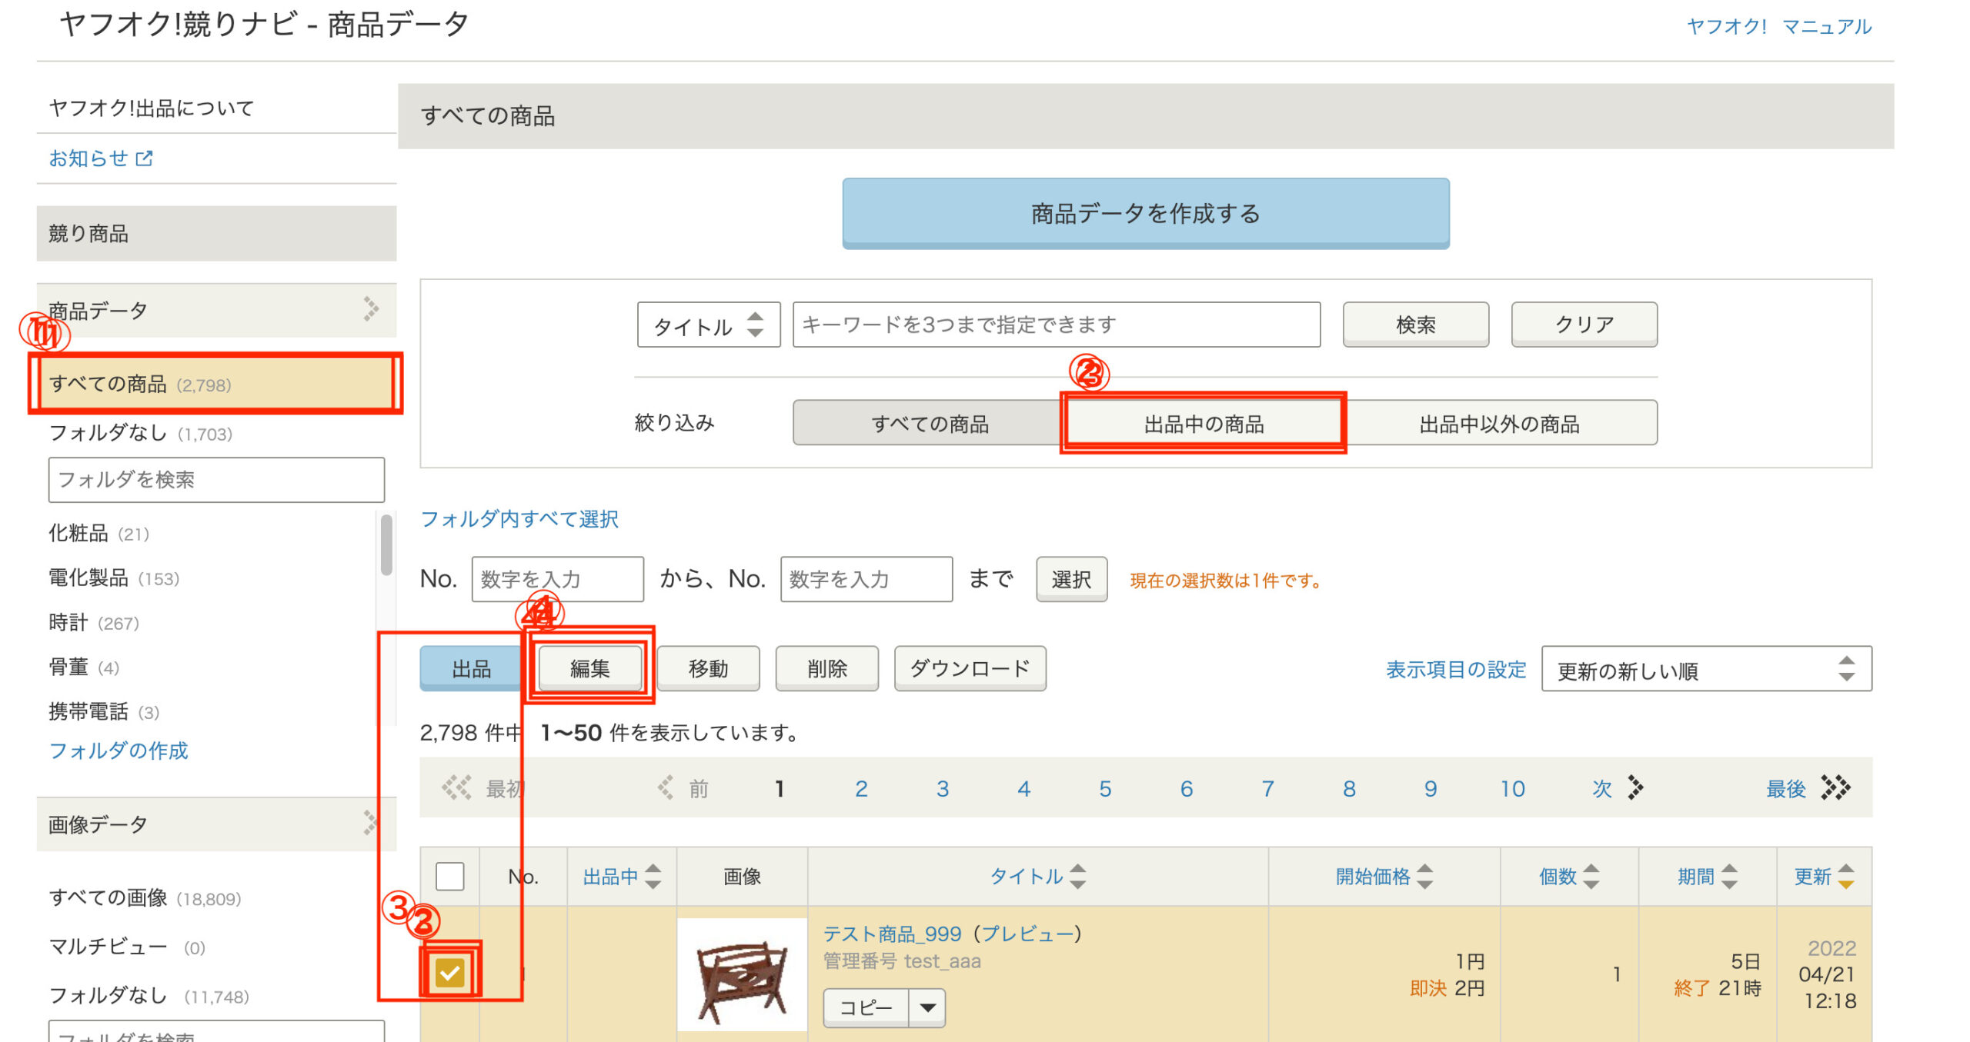
Task: Sort by the 更新 column arrows
Action: click(1845, 876)
